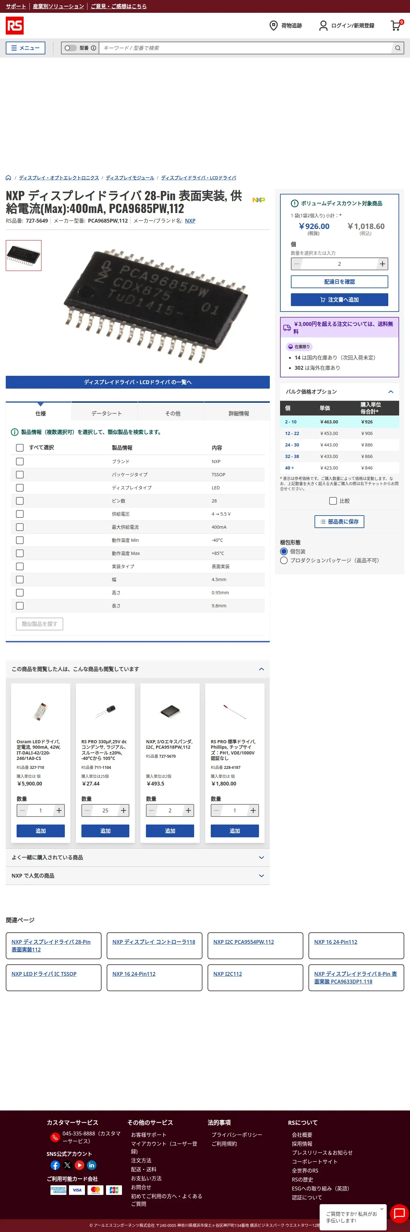Image resolution: width=410 pixels, height=1232 pixels.
Task: Collapse この商品を閲覧した人は section
Action: pos(261,669)
